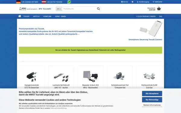181x113 pixels.
Task: Open Smartphone Steuerung Tousek Connect link
Action: 145,39
